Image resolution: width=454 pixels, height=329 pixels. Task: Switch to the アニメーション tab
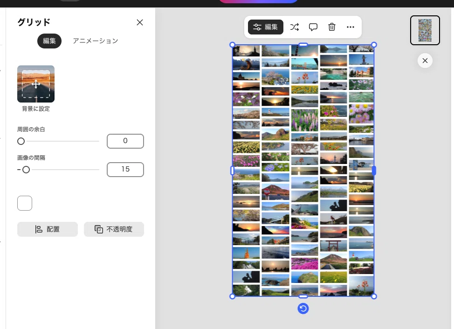(96, 41)
